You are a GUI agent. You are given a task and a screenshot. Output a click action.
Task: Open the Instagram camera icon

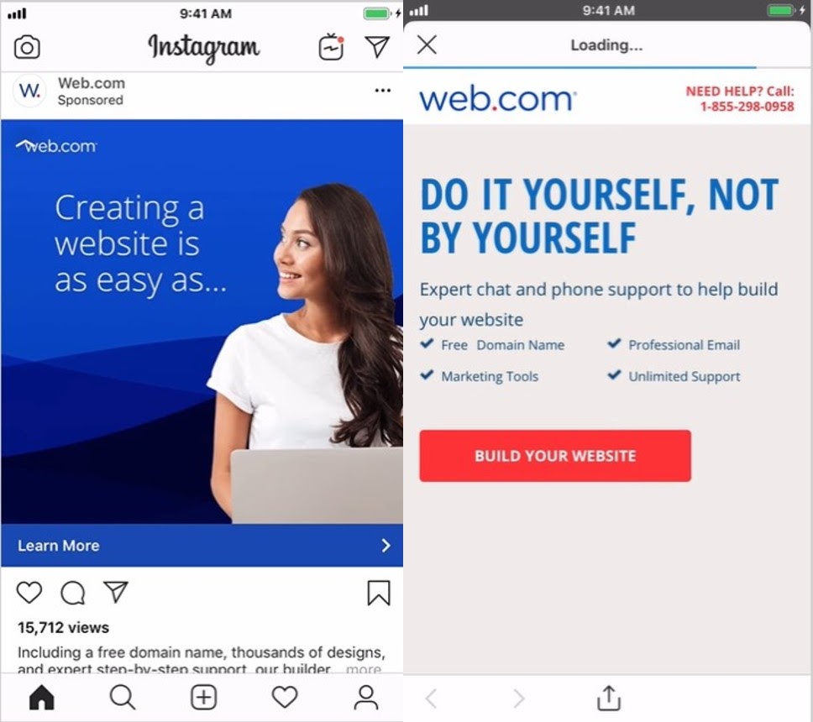[x=27, y=47]
